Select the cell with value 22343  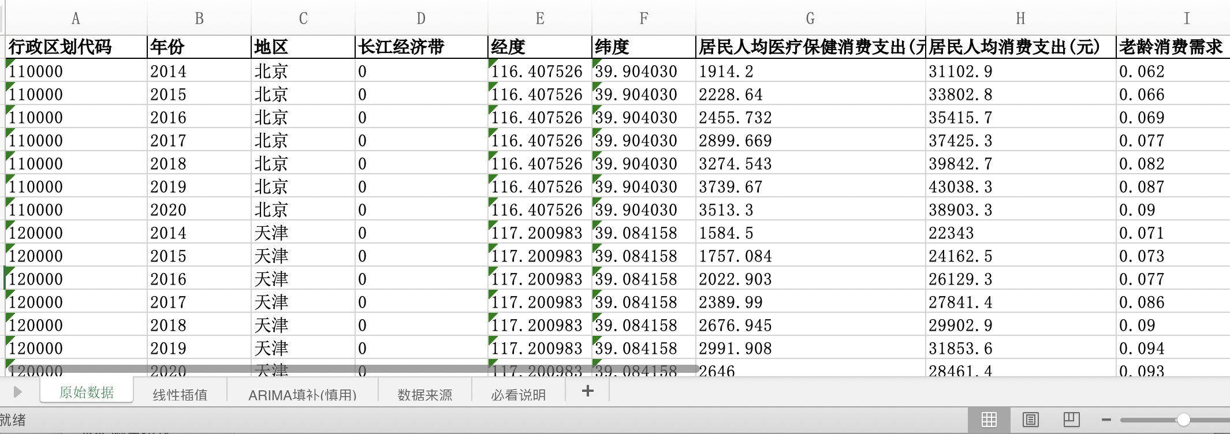point(1021,233)
